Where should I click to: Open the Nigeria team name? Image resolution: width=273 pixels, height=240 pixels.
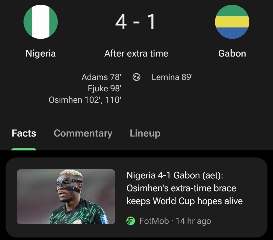(41, 54)
